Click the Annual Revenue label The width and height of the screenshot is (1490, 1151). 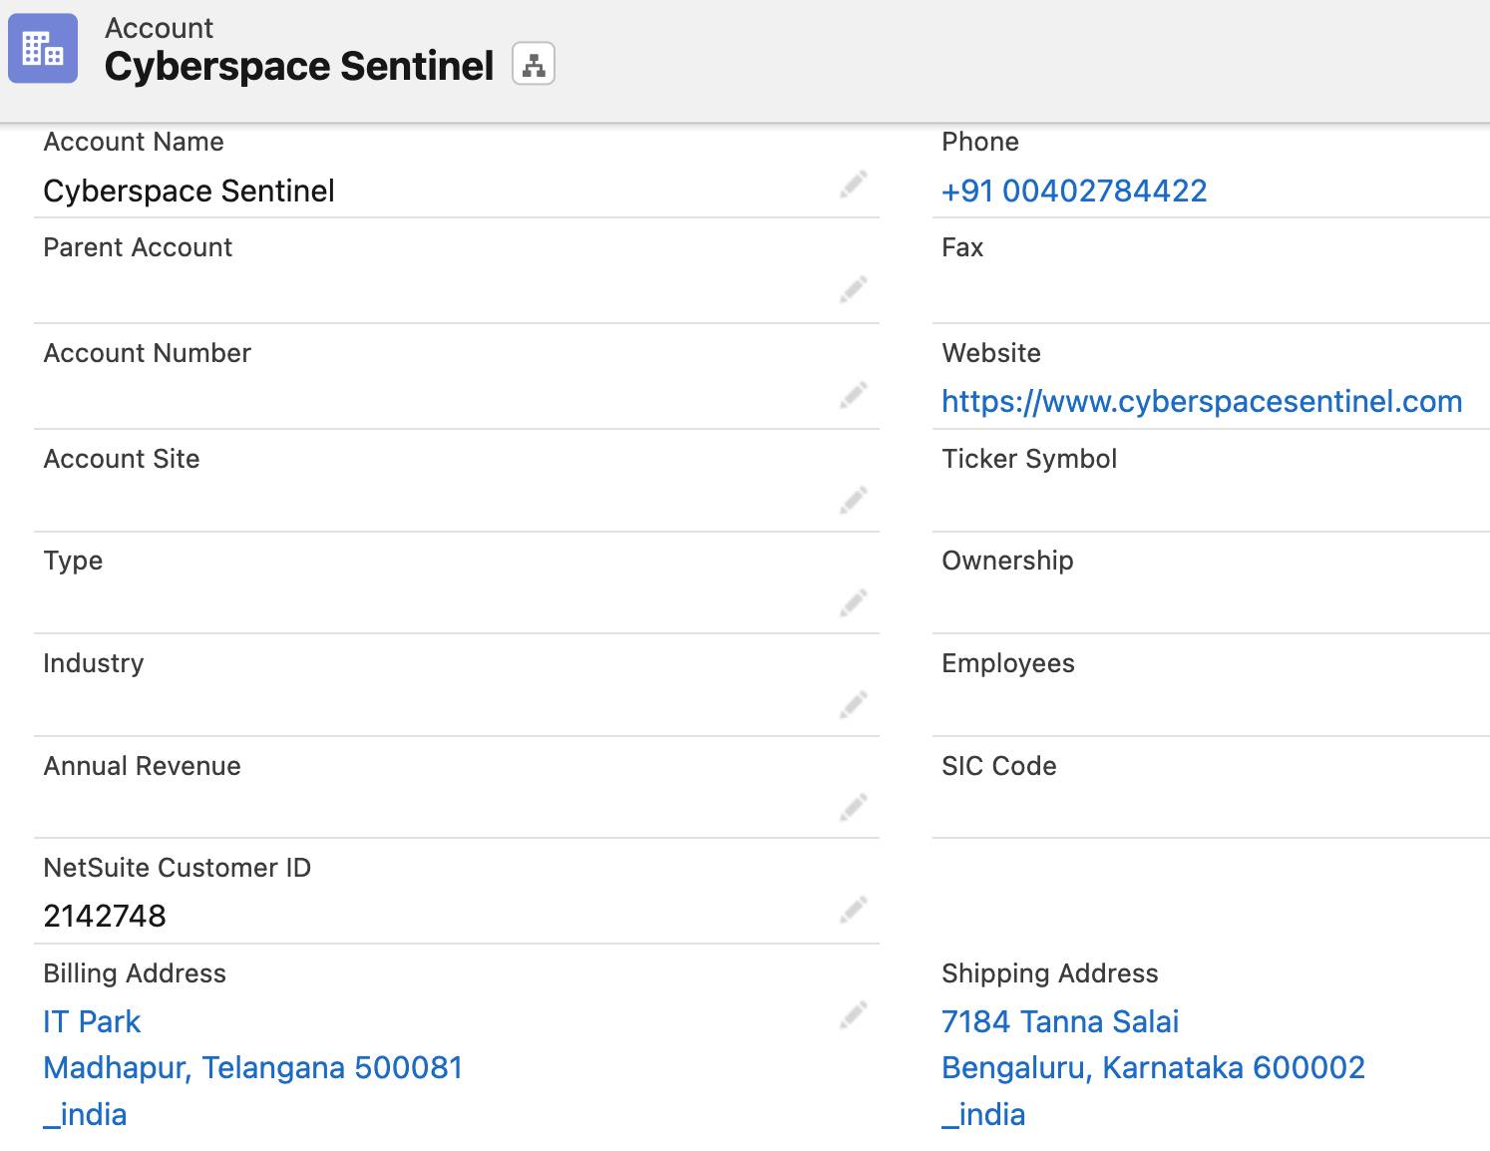(143, 766)
